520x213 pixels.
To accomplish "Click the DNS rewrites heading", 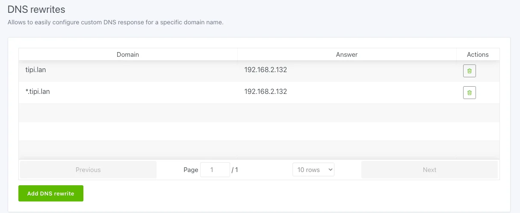I will [36, 9].
